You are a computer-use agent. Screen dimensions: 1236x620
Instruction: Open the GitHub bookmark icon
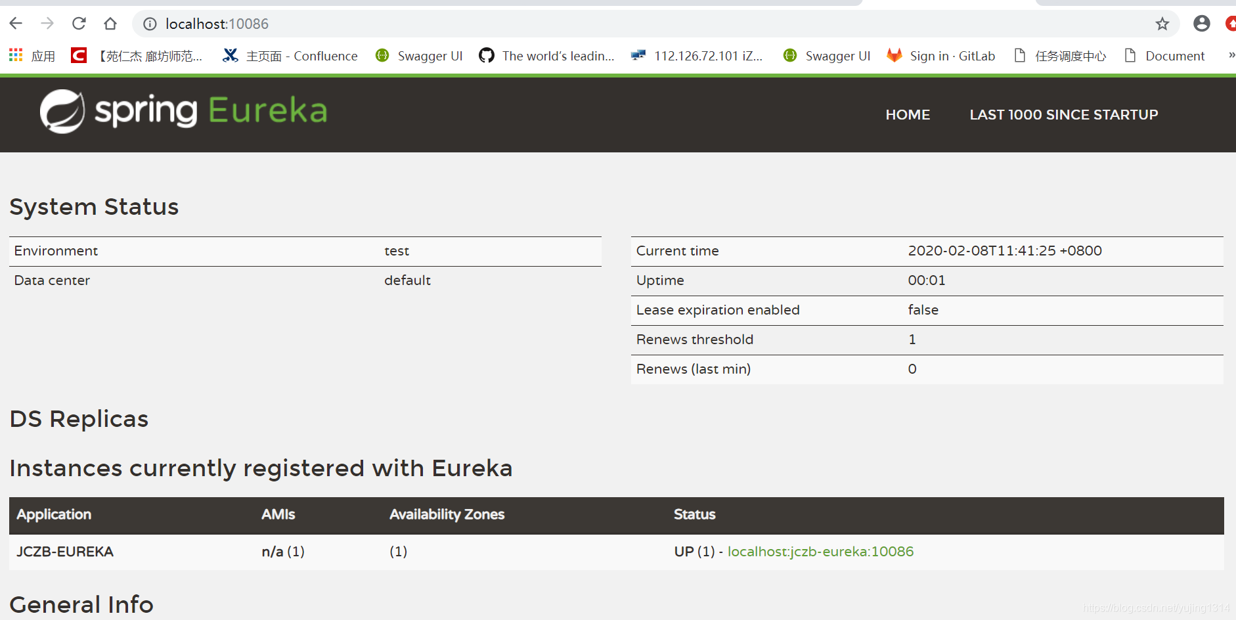pos(487,55)
